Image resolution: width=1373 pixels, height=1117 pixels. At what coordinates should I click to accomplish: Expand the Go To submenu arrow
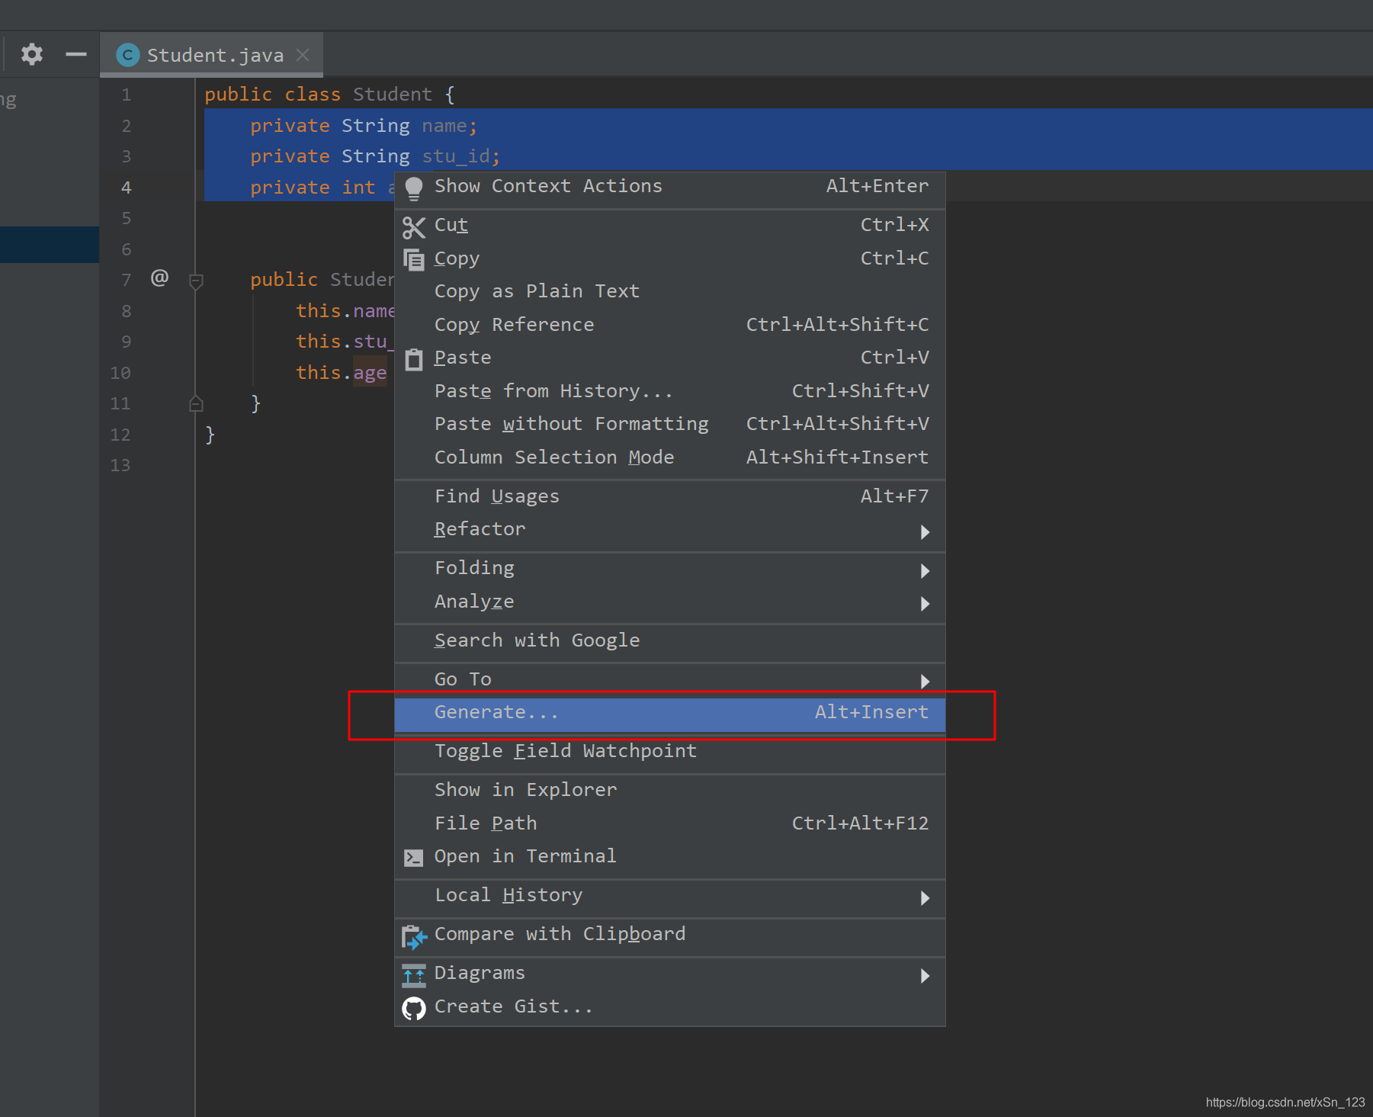pyautogui.click(x=925, y=682)
